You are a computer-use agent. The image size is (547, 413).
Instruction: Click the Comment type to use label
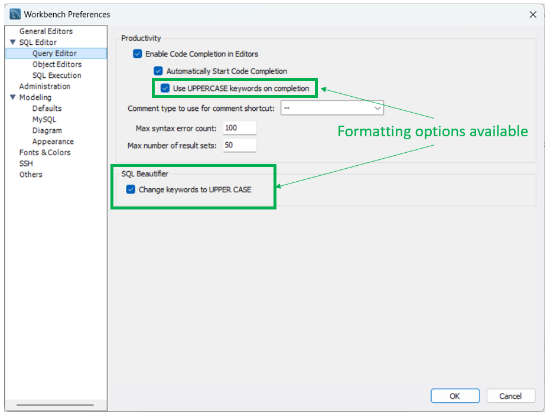pos(201,109)
